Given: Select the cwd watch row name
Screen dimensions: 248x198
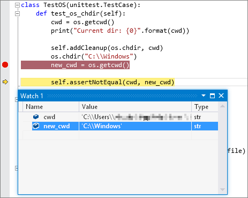Looking at the screenshot, I should [49, 117].
